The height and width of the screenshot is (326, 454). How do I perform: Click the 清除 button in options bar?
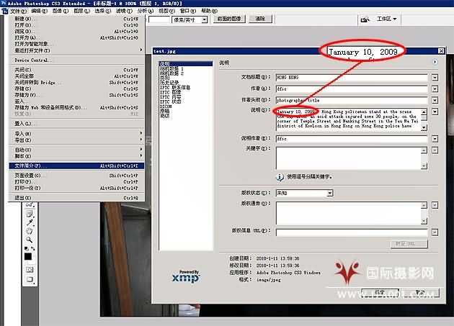point(260,19)
